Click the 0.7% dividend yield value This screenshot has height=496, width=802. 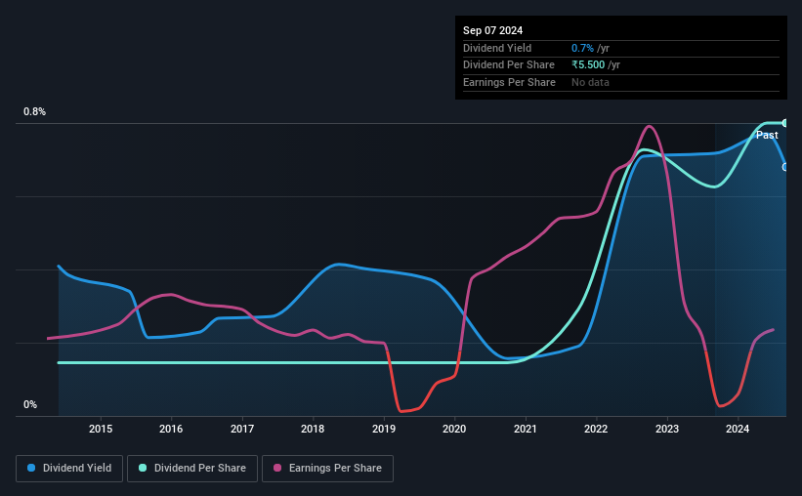582,48
